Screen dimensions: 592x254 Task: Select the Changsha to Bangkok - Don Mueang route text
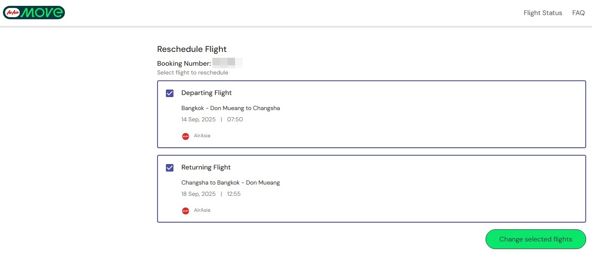(x=230, y=182)
